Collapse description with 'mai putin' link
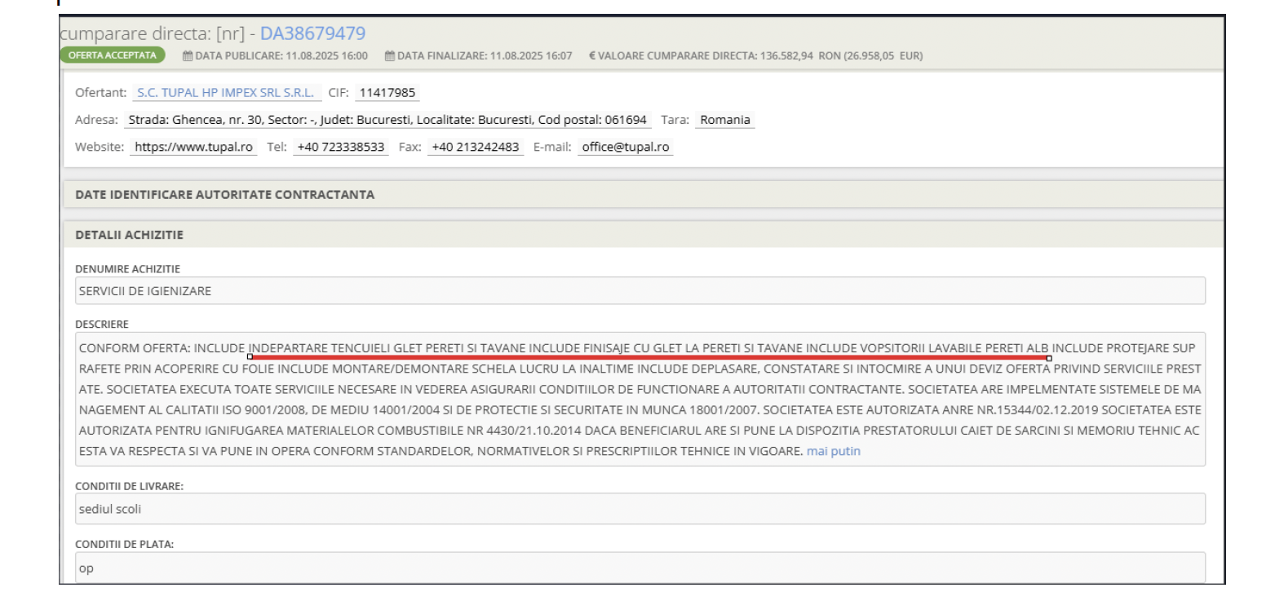This screenshot has height=610, width=1284. (833, 451)
